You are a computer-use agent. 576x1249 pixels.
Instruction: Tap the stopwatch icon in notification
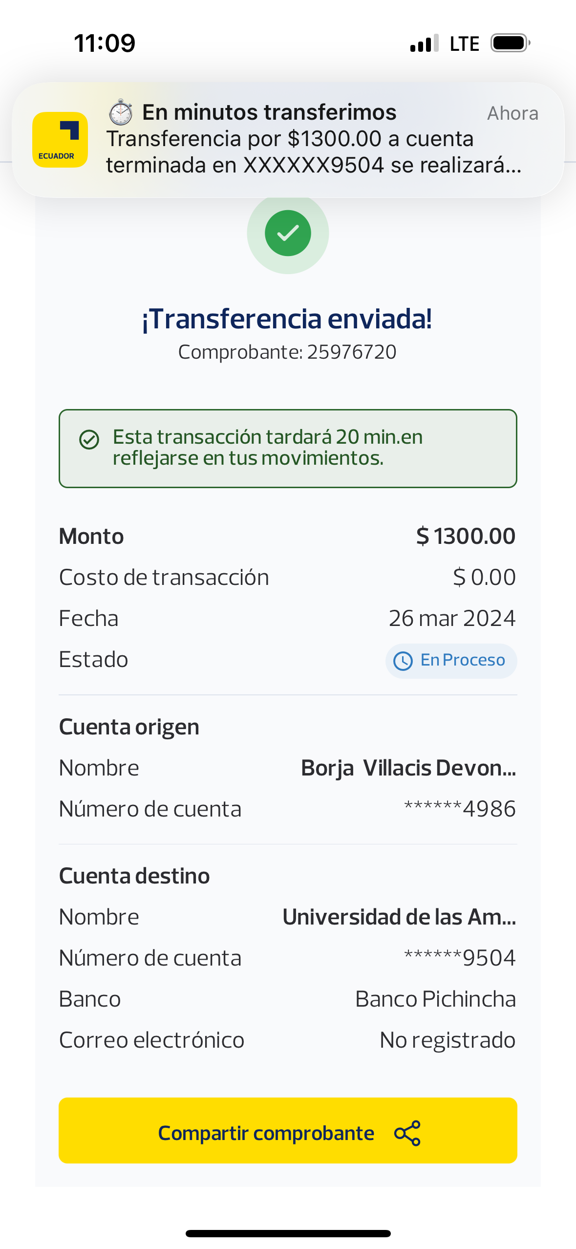coord(120,112)
